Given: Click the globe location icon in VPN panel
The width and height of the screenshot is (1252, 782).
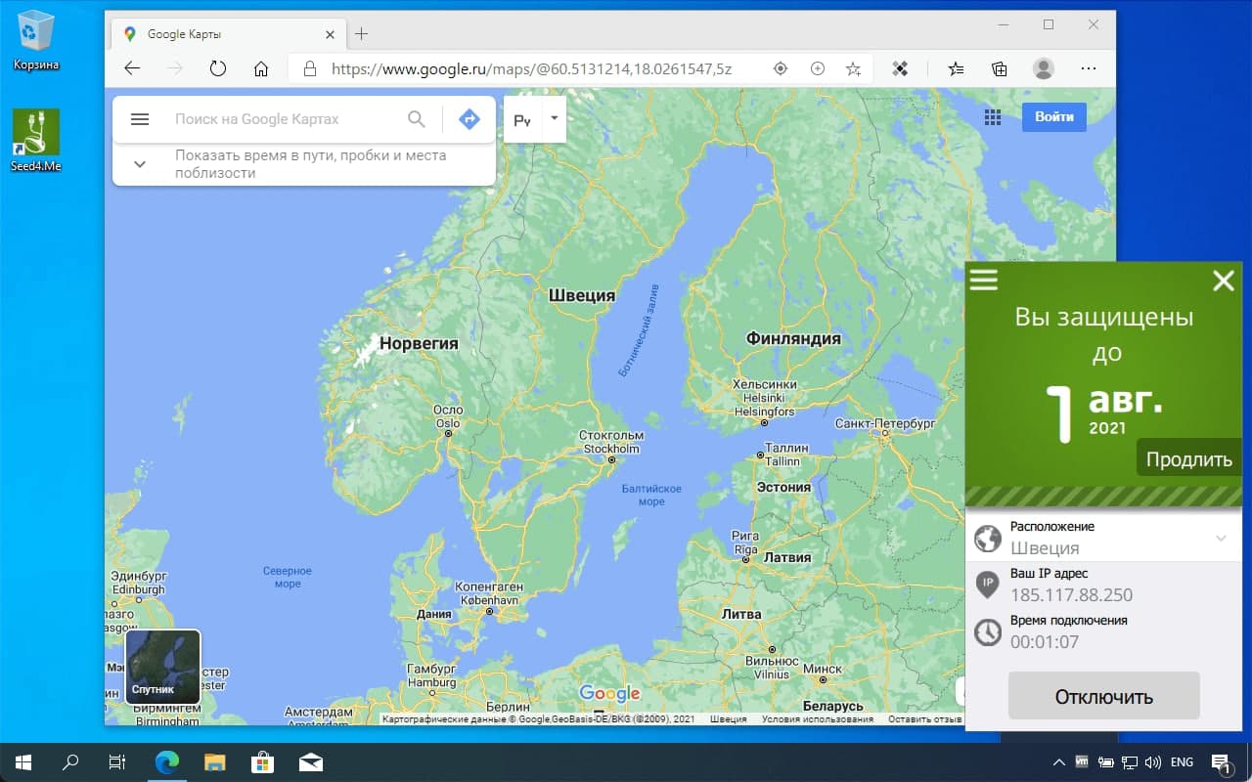Looking at the screenshot, I should click(988, 539).
